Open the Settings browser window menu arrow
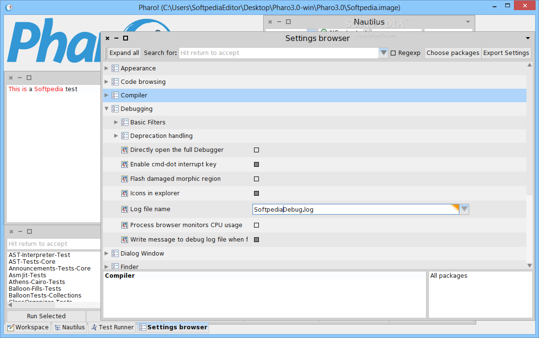Image resolution: width=539 pixels, height=338 pixels. point(528,38)
